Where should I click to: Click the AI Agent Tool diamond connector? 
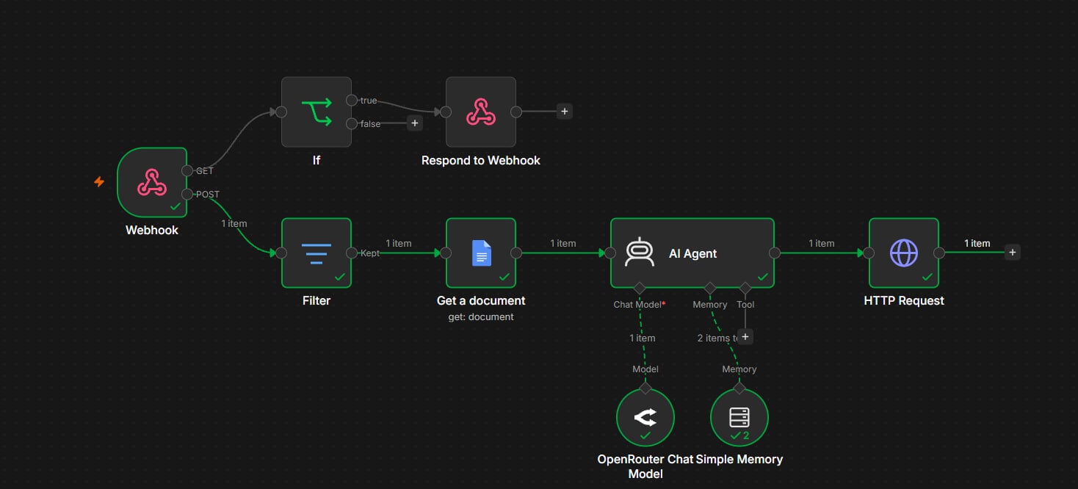coord(745,288)
